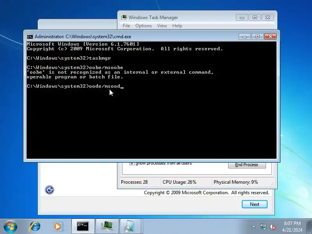Maximize the Windows Task Manager window
This screenshot has height=234, width=312.
[255, 18]
